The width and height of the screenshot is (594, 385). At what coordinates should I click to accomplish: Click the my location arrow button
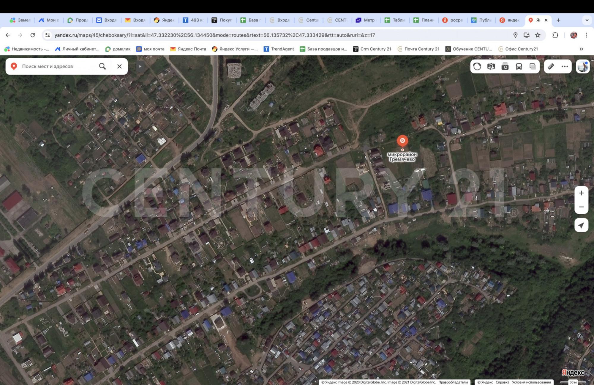[581, 225]
